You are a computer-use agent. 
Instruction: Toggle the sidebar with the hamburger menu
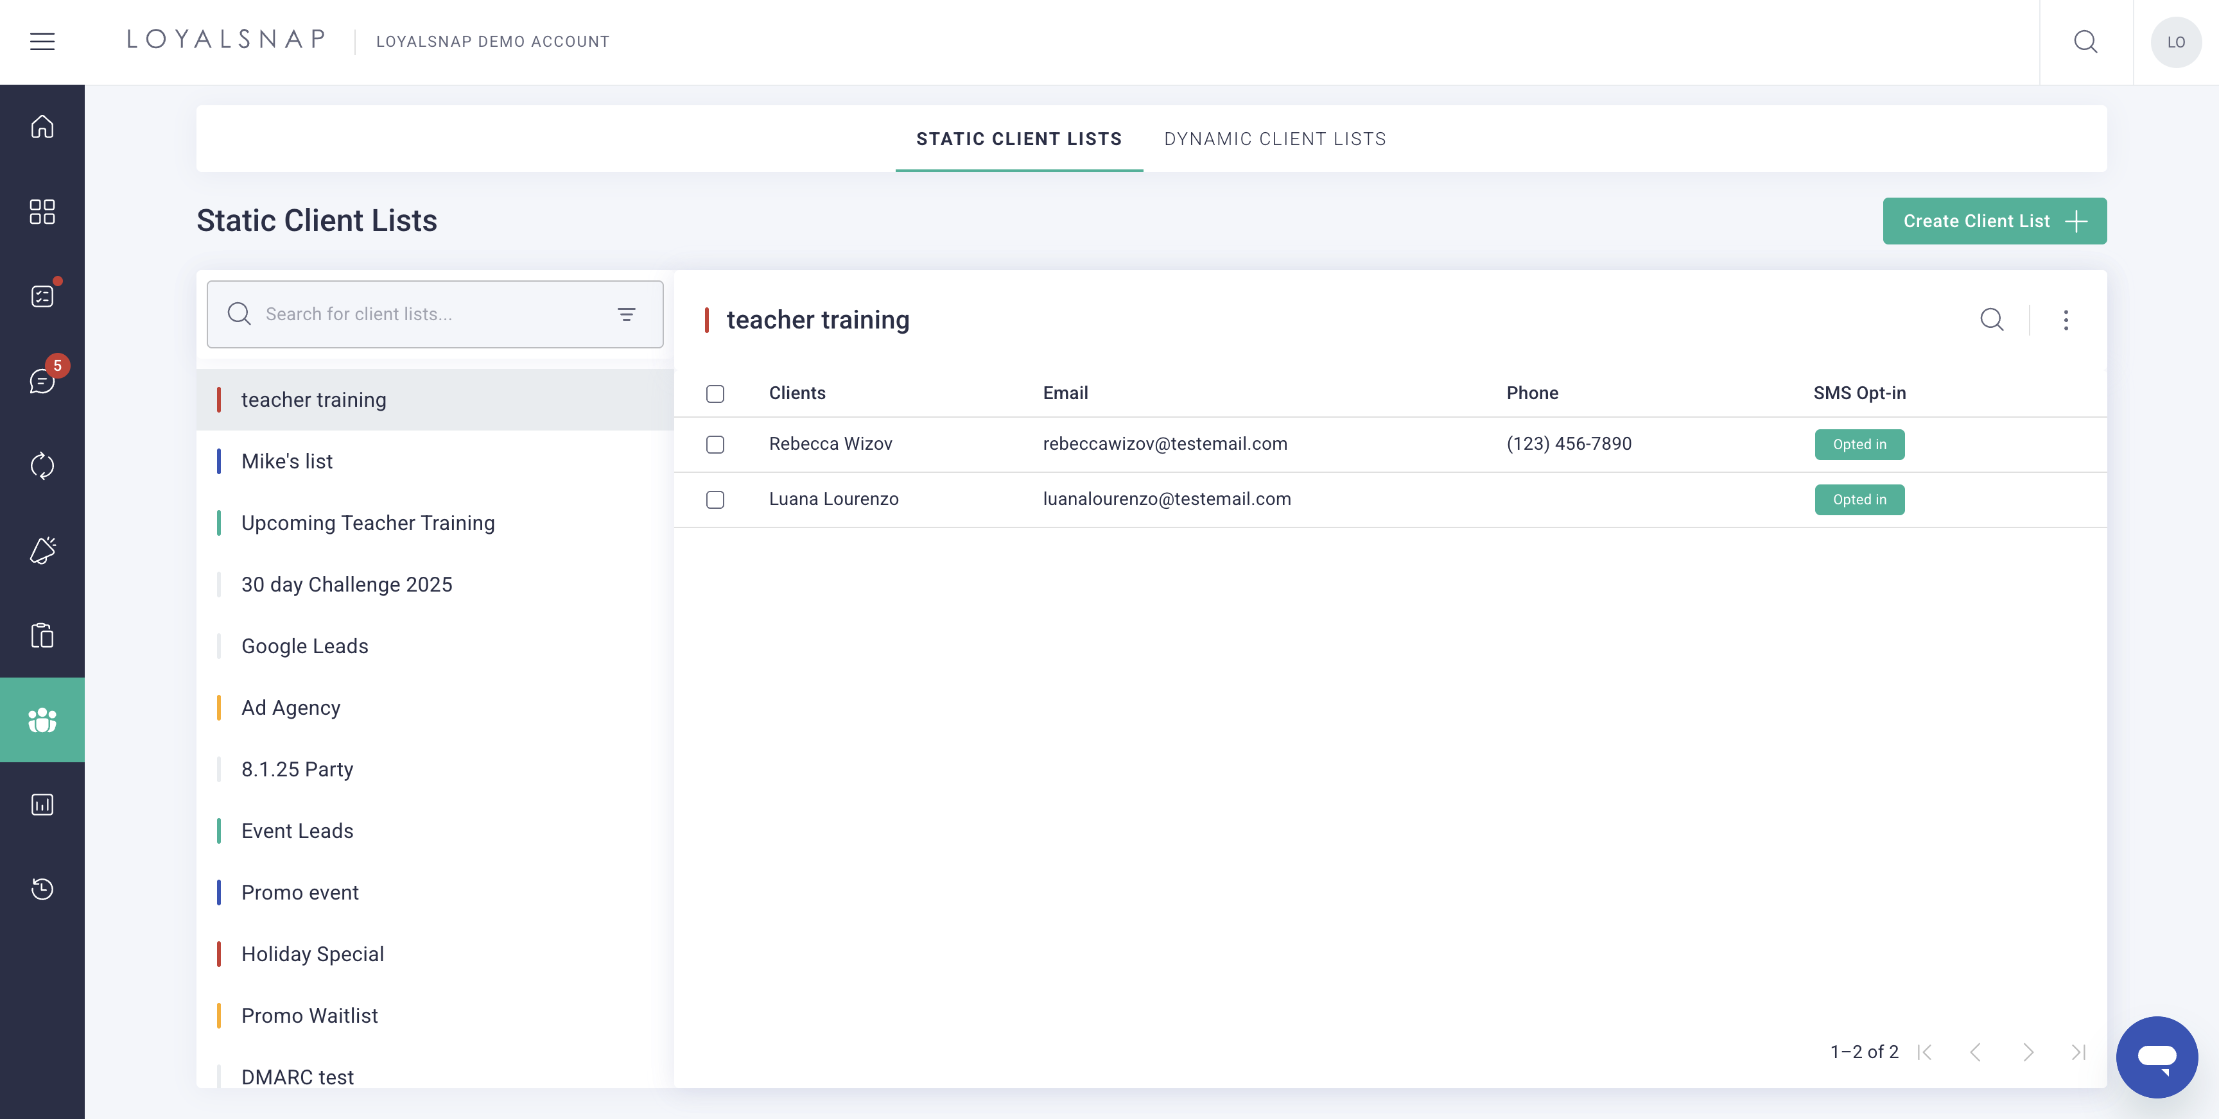[42, 41]
